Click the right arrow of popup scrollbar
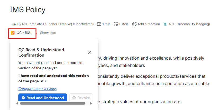 click(x=91, y=103)
